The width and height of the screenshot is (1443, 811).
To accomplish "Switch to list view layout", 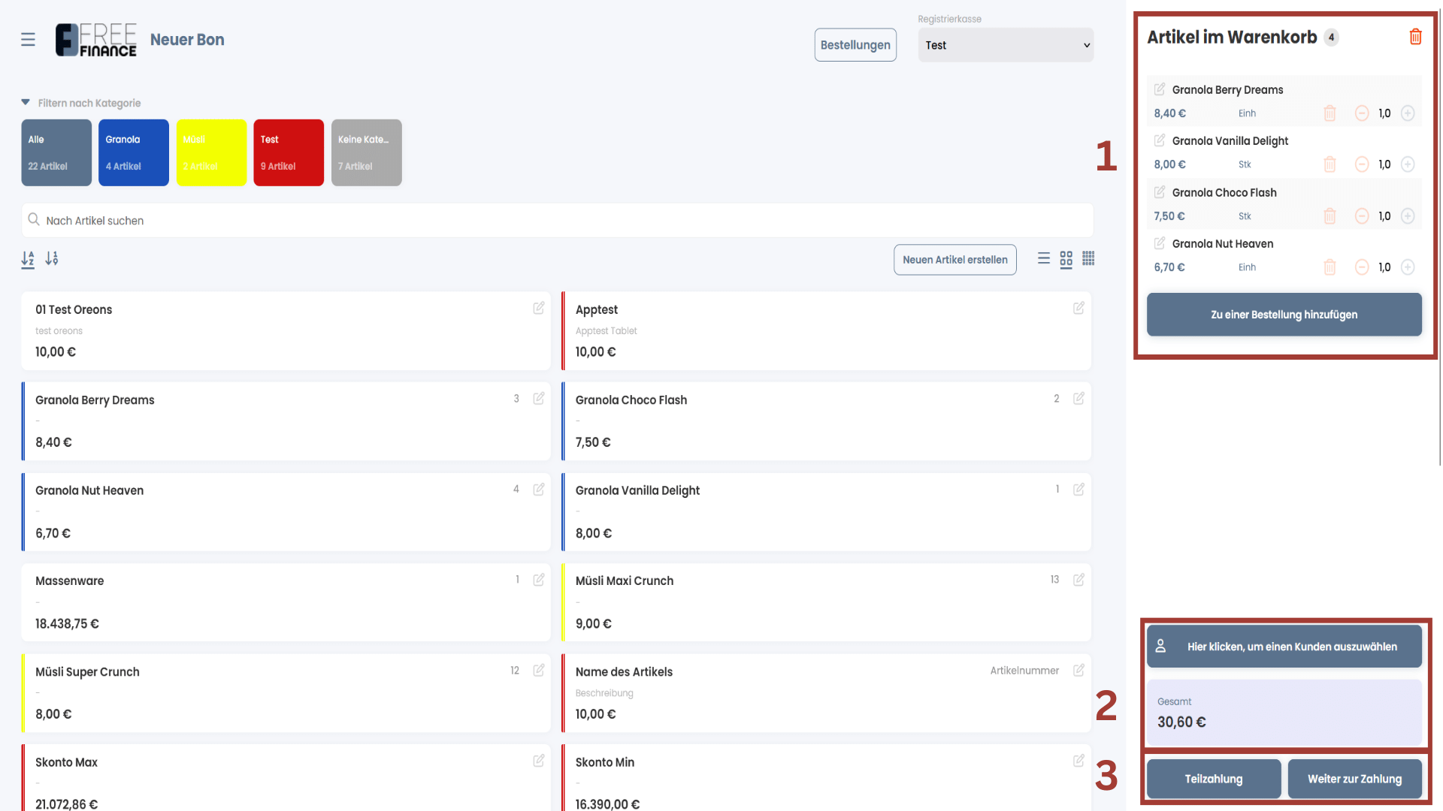I will 1044,258.
